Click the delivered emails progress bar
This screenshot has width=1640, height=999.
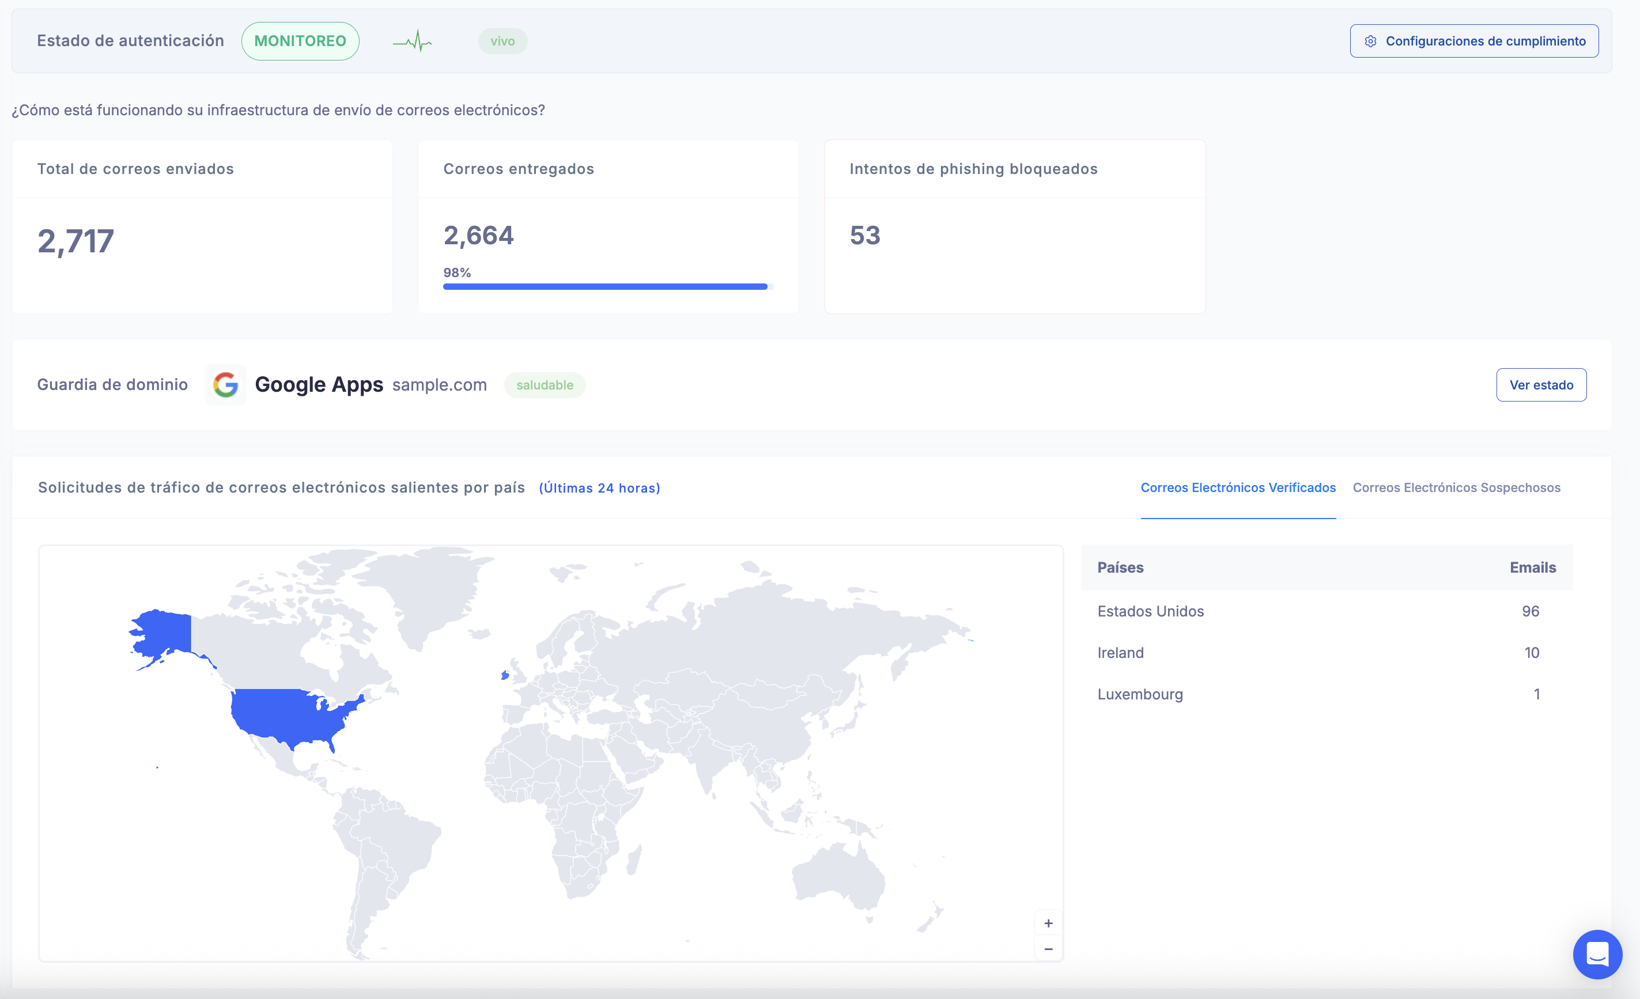pos(605,287)
